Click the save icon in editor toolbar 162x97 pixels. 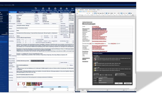80,11
